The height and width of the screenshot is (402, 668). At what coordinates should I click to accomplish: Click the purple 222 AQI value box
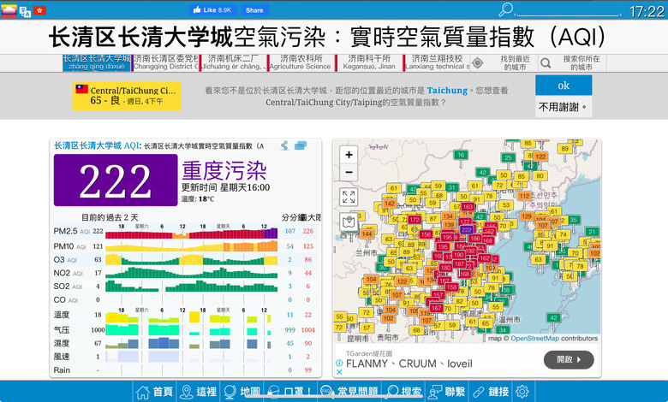click(116, 180)
